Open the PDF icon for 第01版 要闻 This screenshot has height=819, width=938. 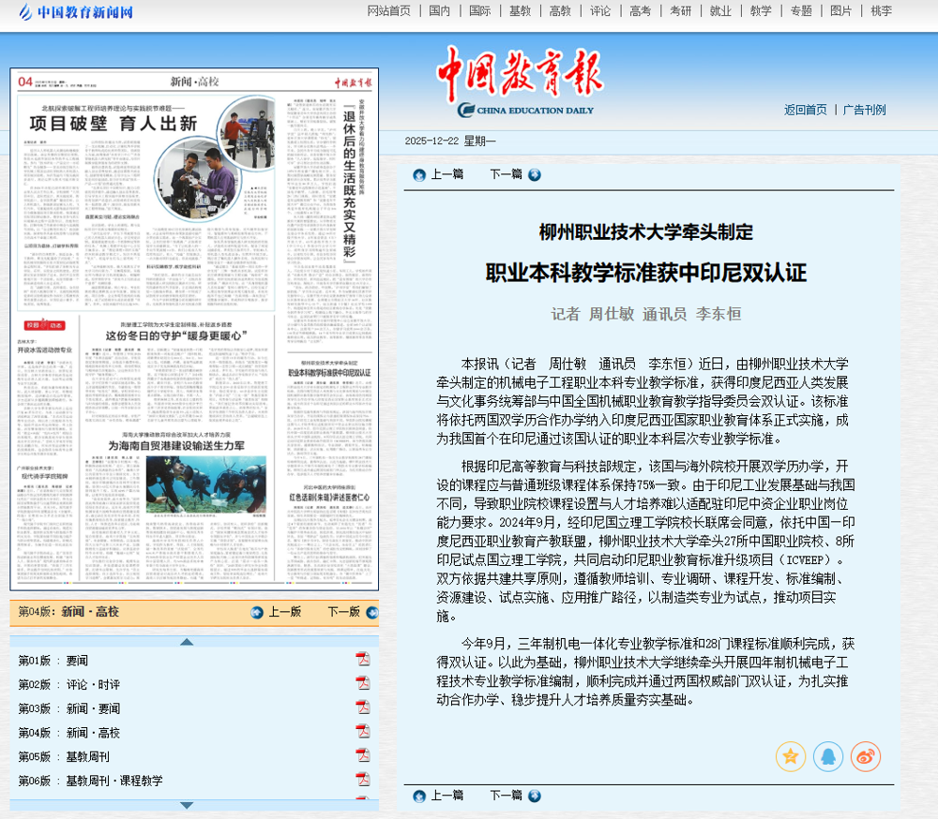pyautogui.click(x=362, y=660)
